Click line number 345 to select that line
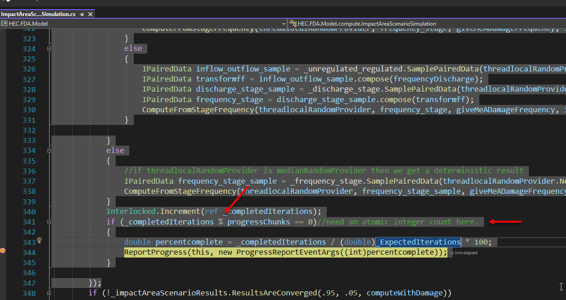 coord(29,262)
